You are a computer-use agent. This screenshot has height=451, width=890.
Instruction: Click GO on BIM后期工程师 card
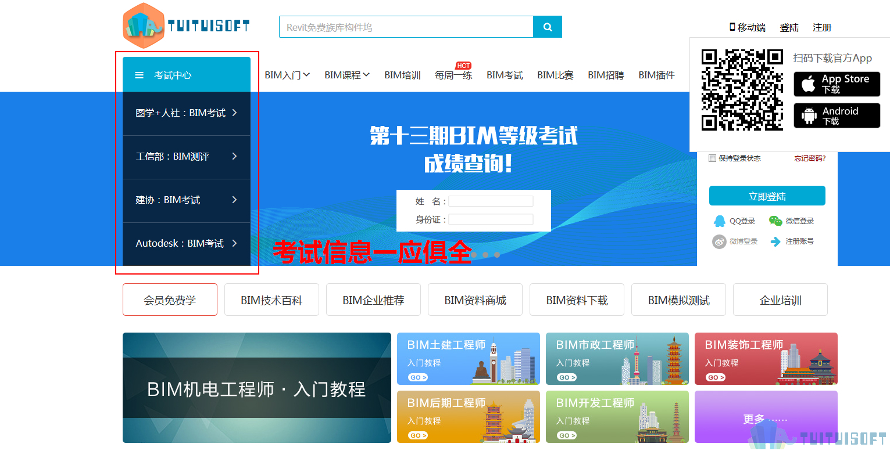click(x=418, y=435)
